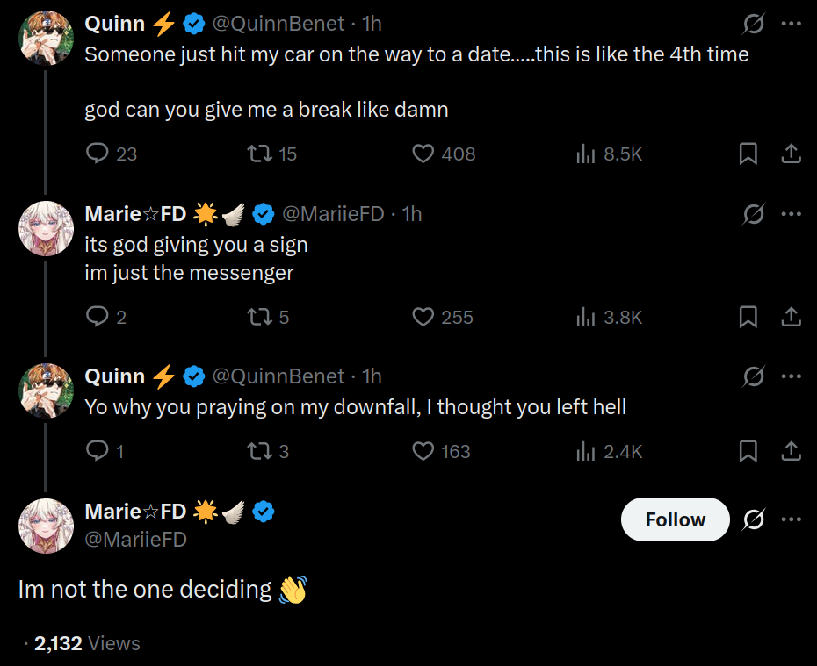Repost Marie's reply with 5 reposts

pyautogui.click(x=259, y=317)
